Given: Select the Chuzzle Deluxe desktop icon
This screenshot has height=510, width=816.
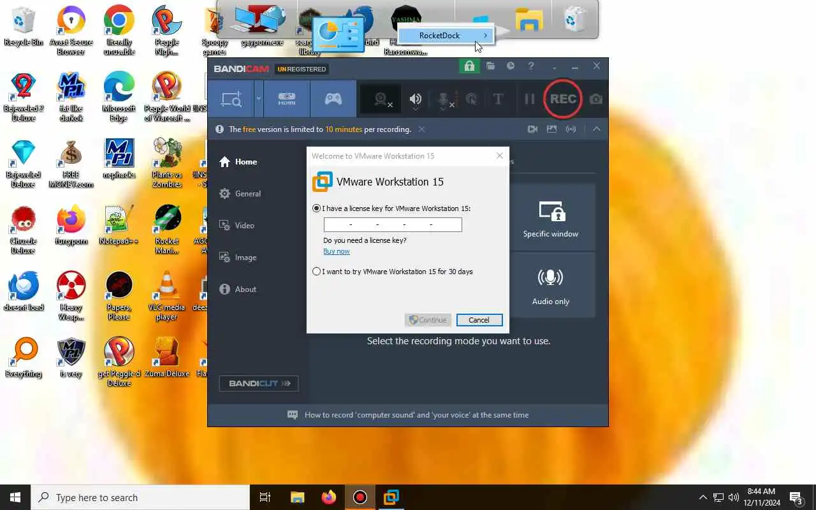Looking at the screenshot, I should coord(24,229).
